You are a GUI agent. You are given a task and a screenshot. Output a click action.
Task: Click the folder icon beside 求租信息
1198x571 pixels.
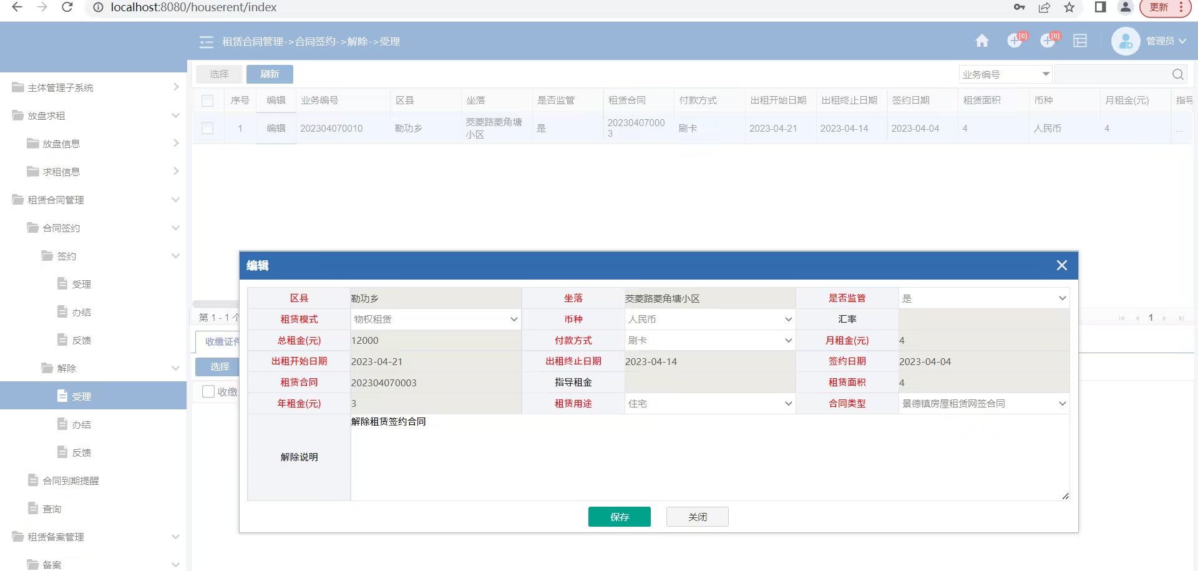(x=33, y=172)
